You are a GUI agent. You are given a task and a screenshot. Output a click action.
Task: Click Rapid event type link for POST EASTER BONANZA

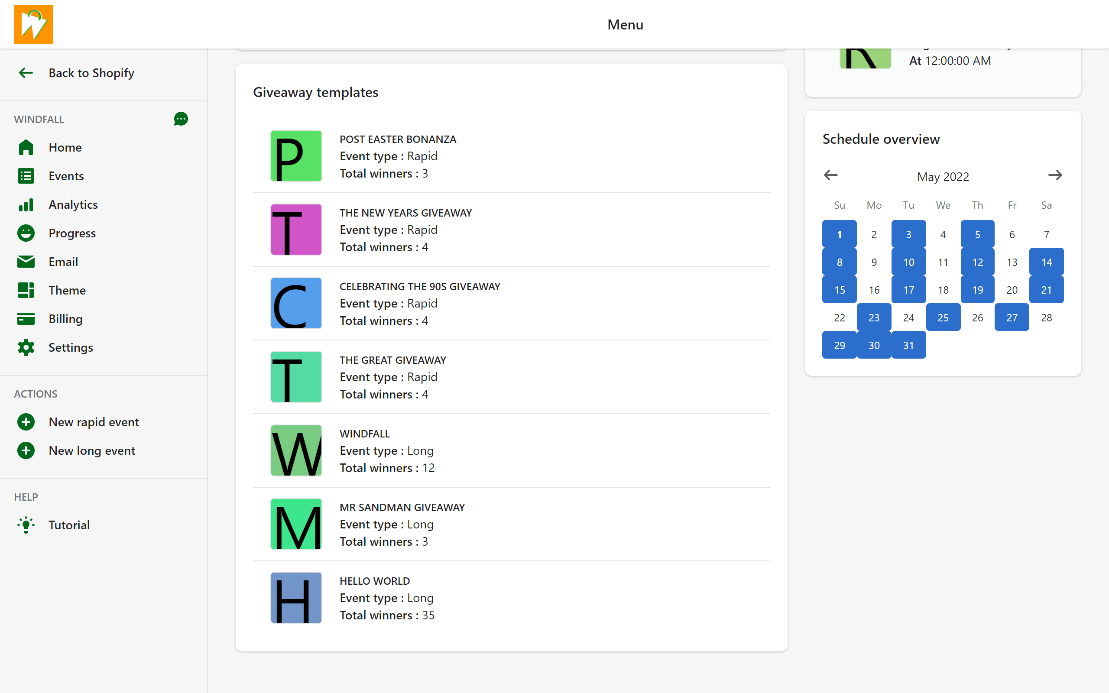click(422, 156)
